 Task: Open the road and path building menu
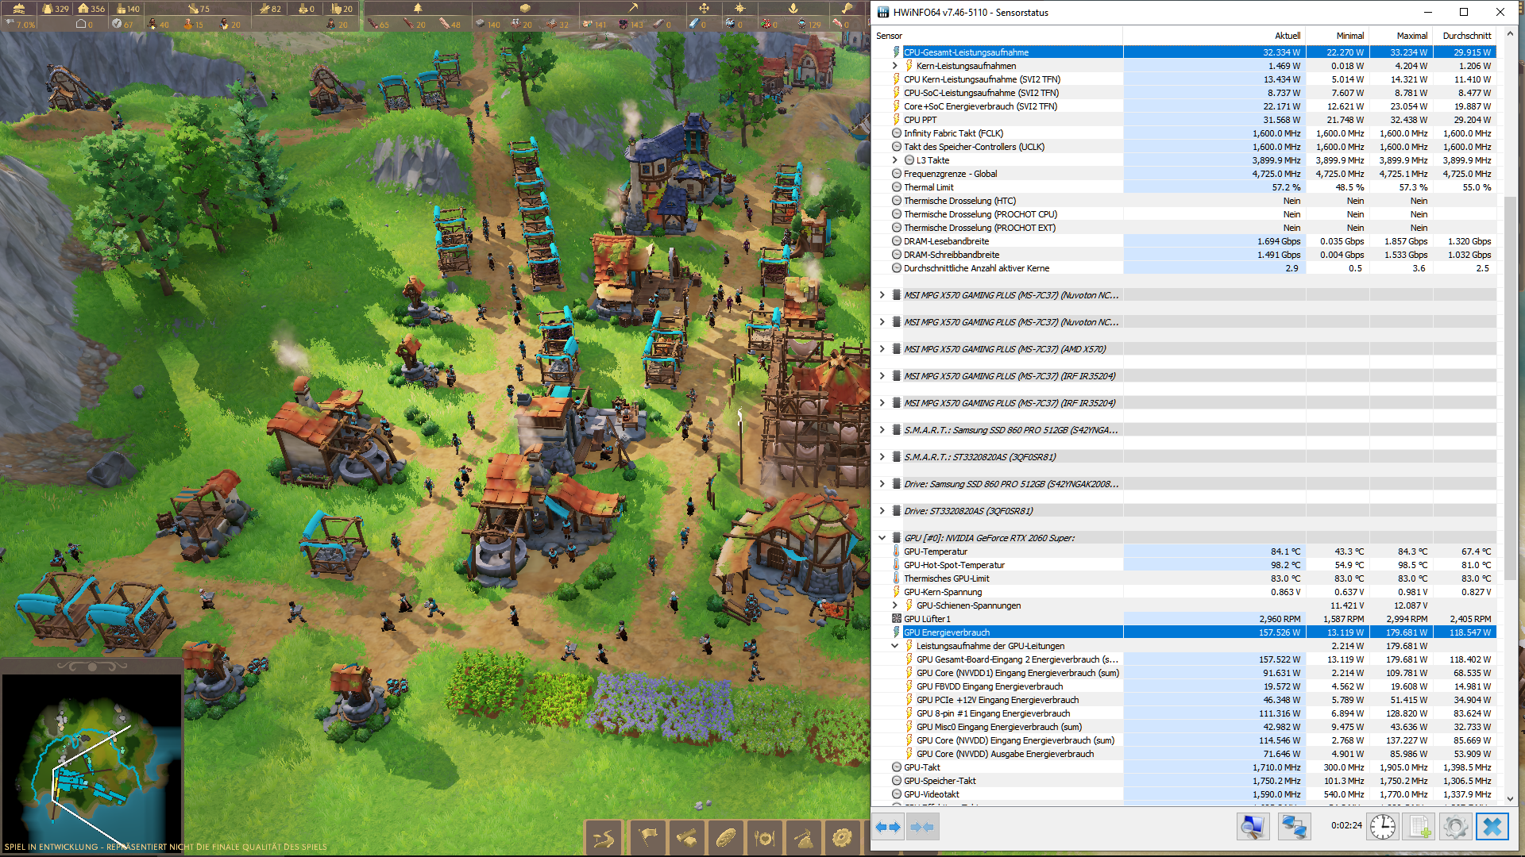click(604, 838)
